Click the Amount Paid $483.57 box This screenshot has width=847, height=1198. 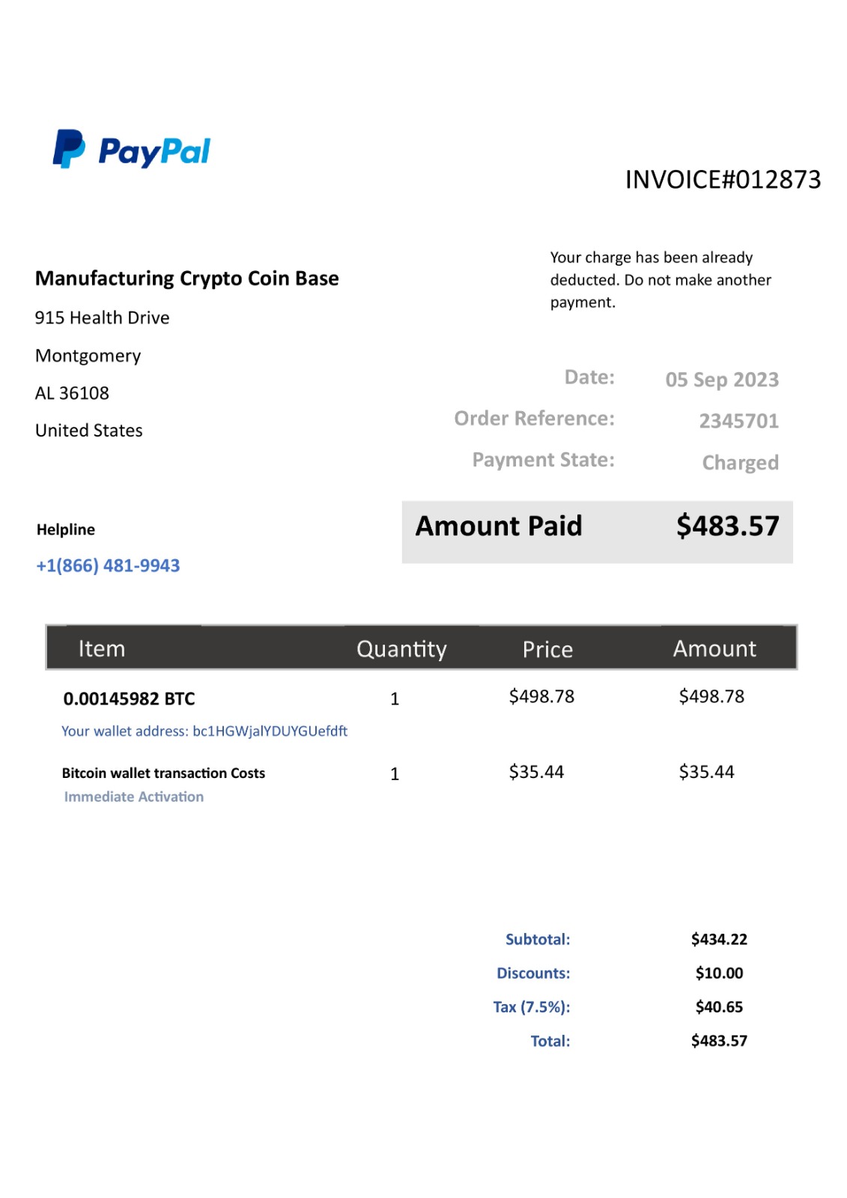[x=597, y=532]
